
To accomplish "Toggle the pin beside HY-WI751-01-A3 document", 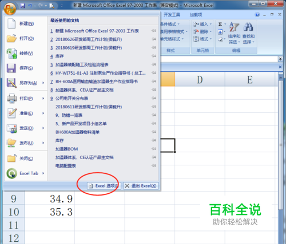I will 154,73.
